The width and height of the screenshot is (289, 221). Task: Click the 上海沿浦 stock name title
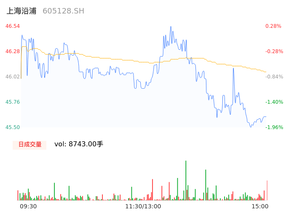click(21, 11)
